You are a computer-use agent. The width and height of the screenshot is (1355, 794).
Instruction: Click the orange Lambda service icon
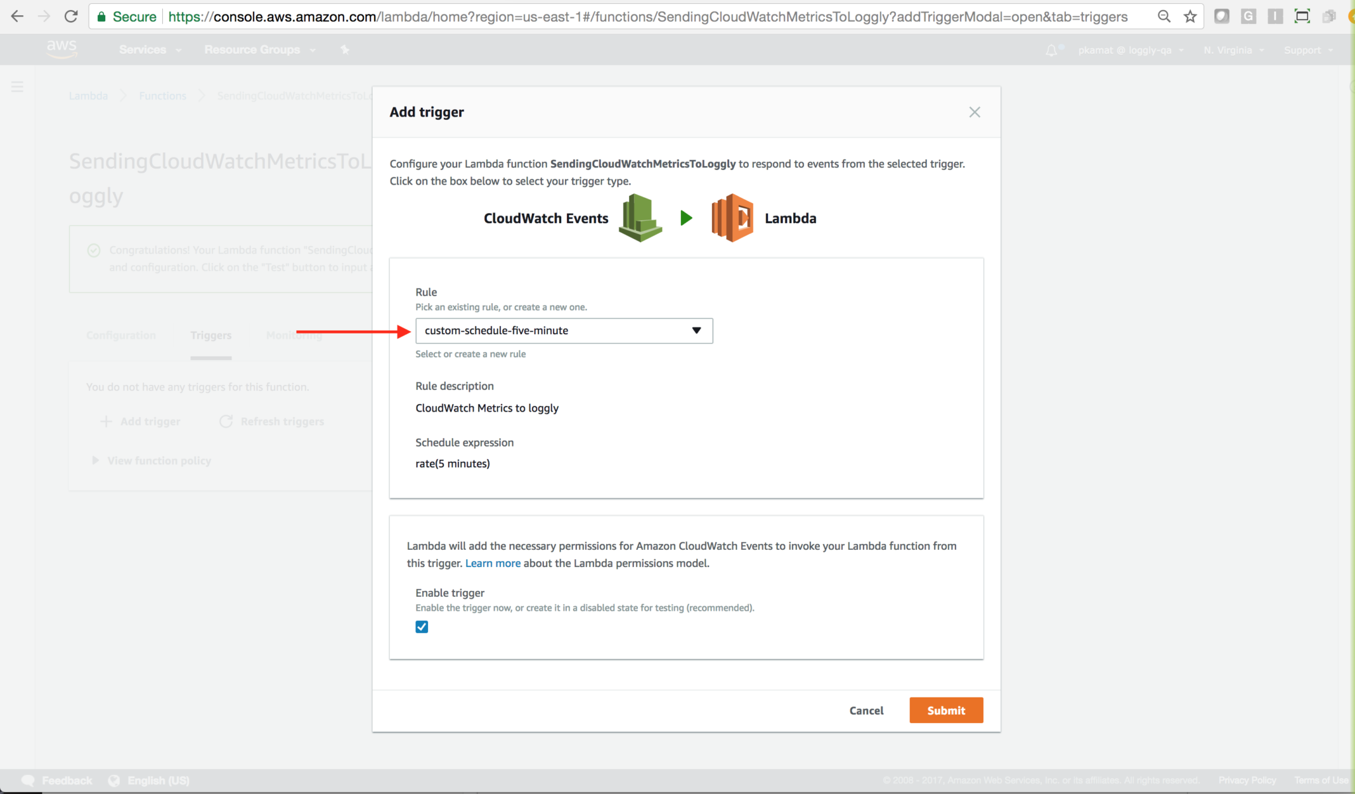point(732,218)
